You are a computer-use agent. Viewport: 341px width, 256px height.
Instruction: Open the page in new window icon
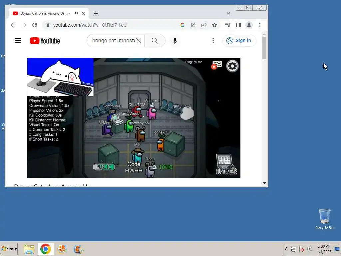click(x=193, y=25)
